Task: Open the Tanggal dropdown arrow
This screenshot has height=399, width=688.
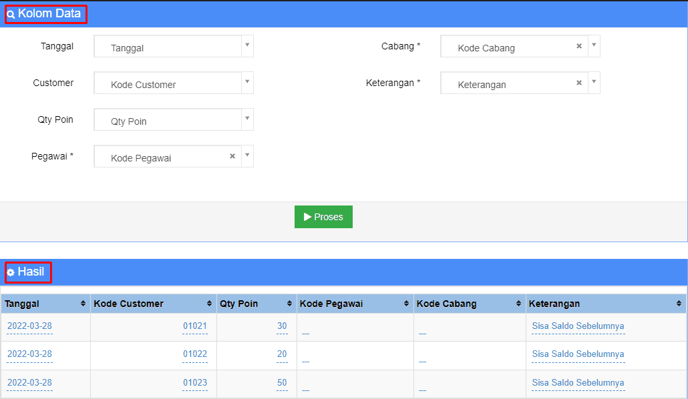Action: click(x=247, y=45)
